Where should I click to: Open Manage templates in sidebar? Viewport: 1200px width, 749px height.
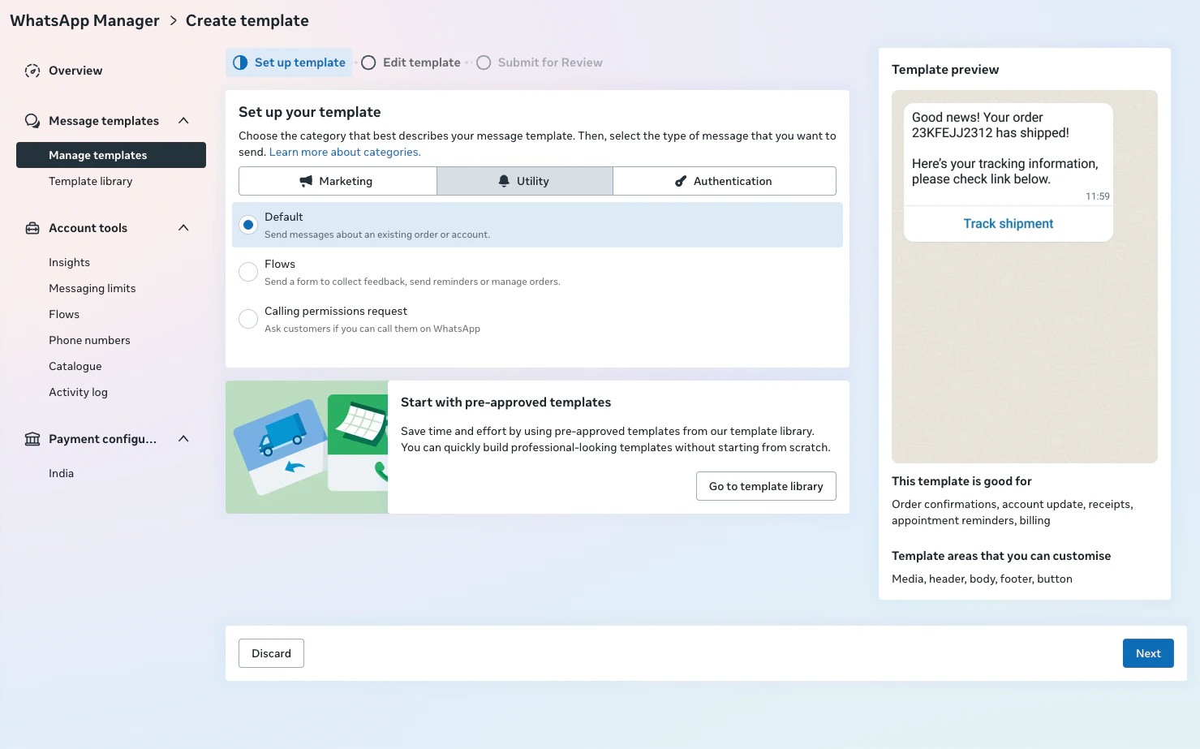[x=111, y=155]
